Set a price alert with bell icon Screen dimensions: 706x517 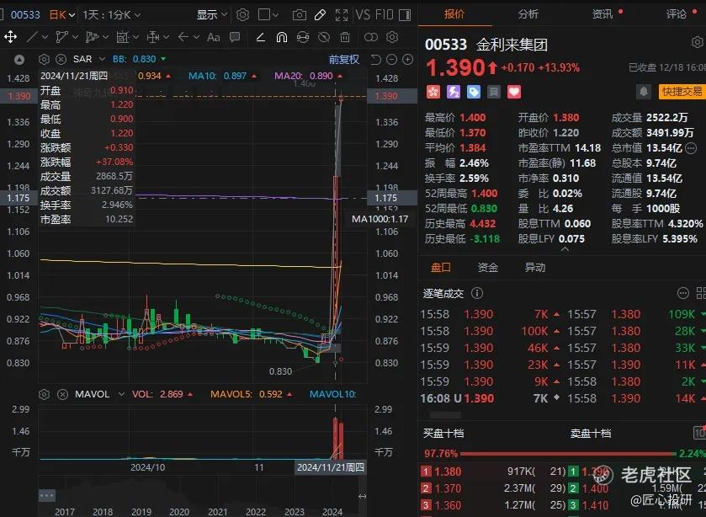point(644,92)
